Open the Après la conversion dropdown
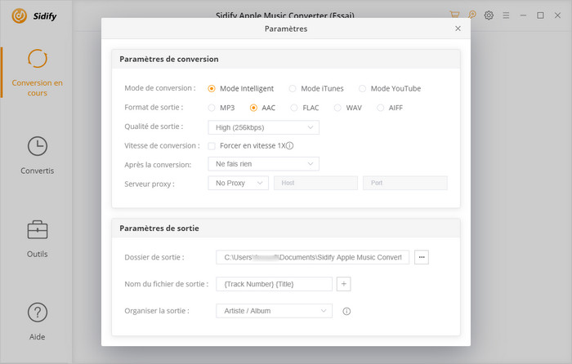The height and width of the screenshot is (364, 572). coord(263,164)
